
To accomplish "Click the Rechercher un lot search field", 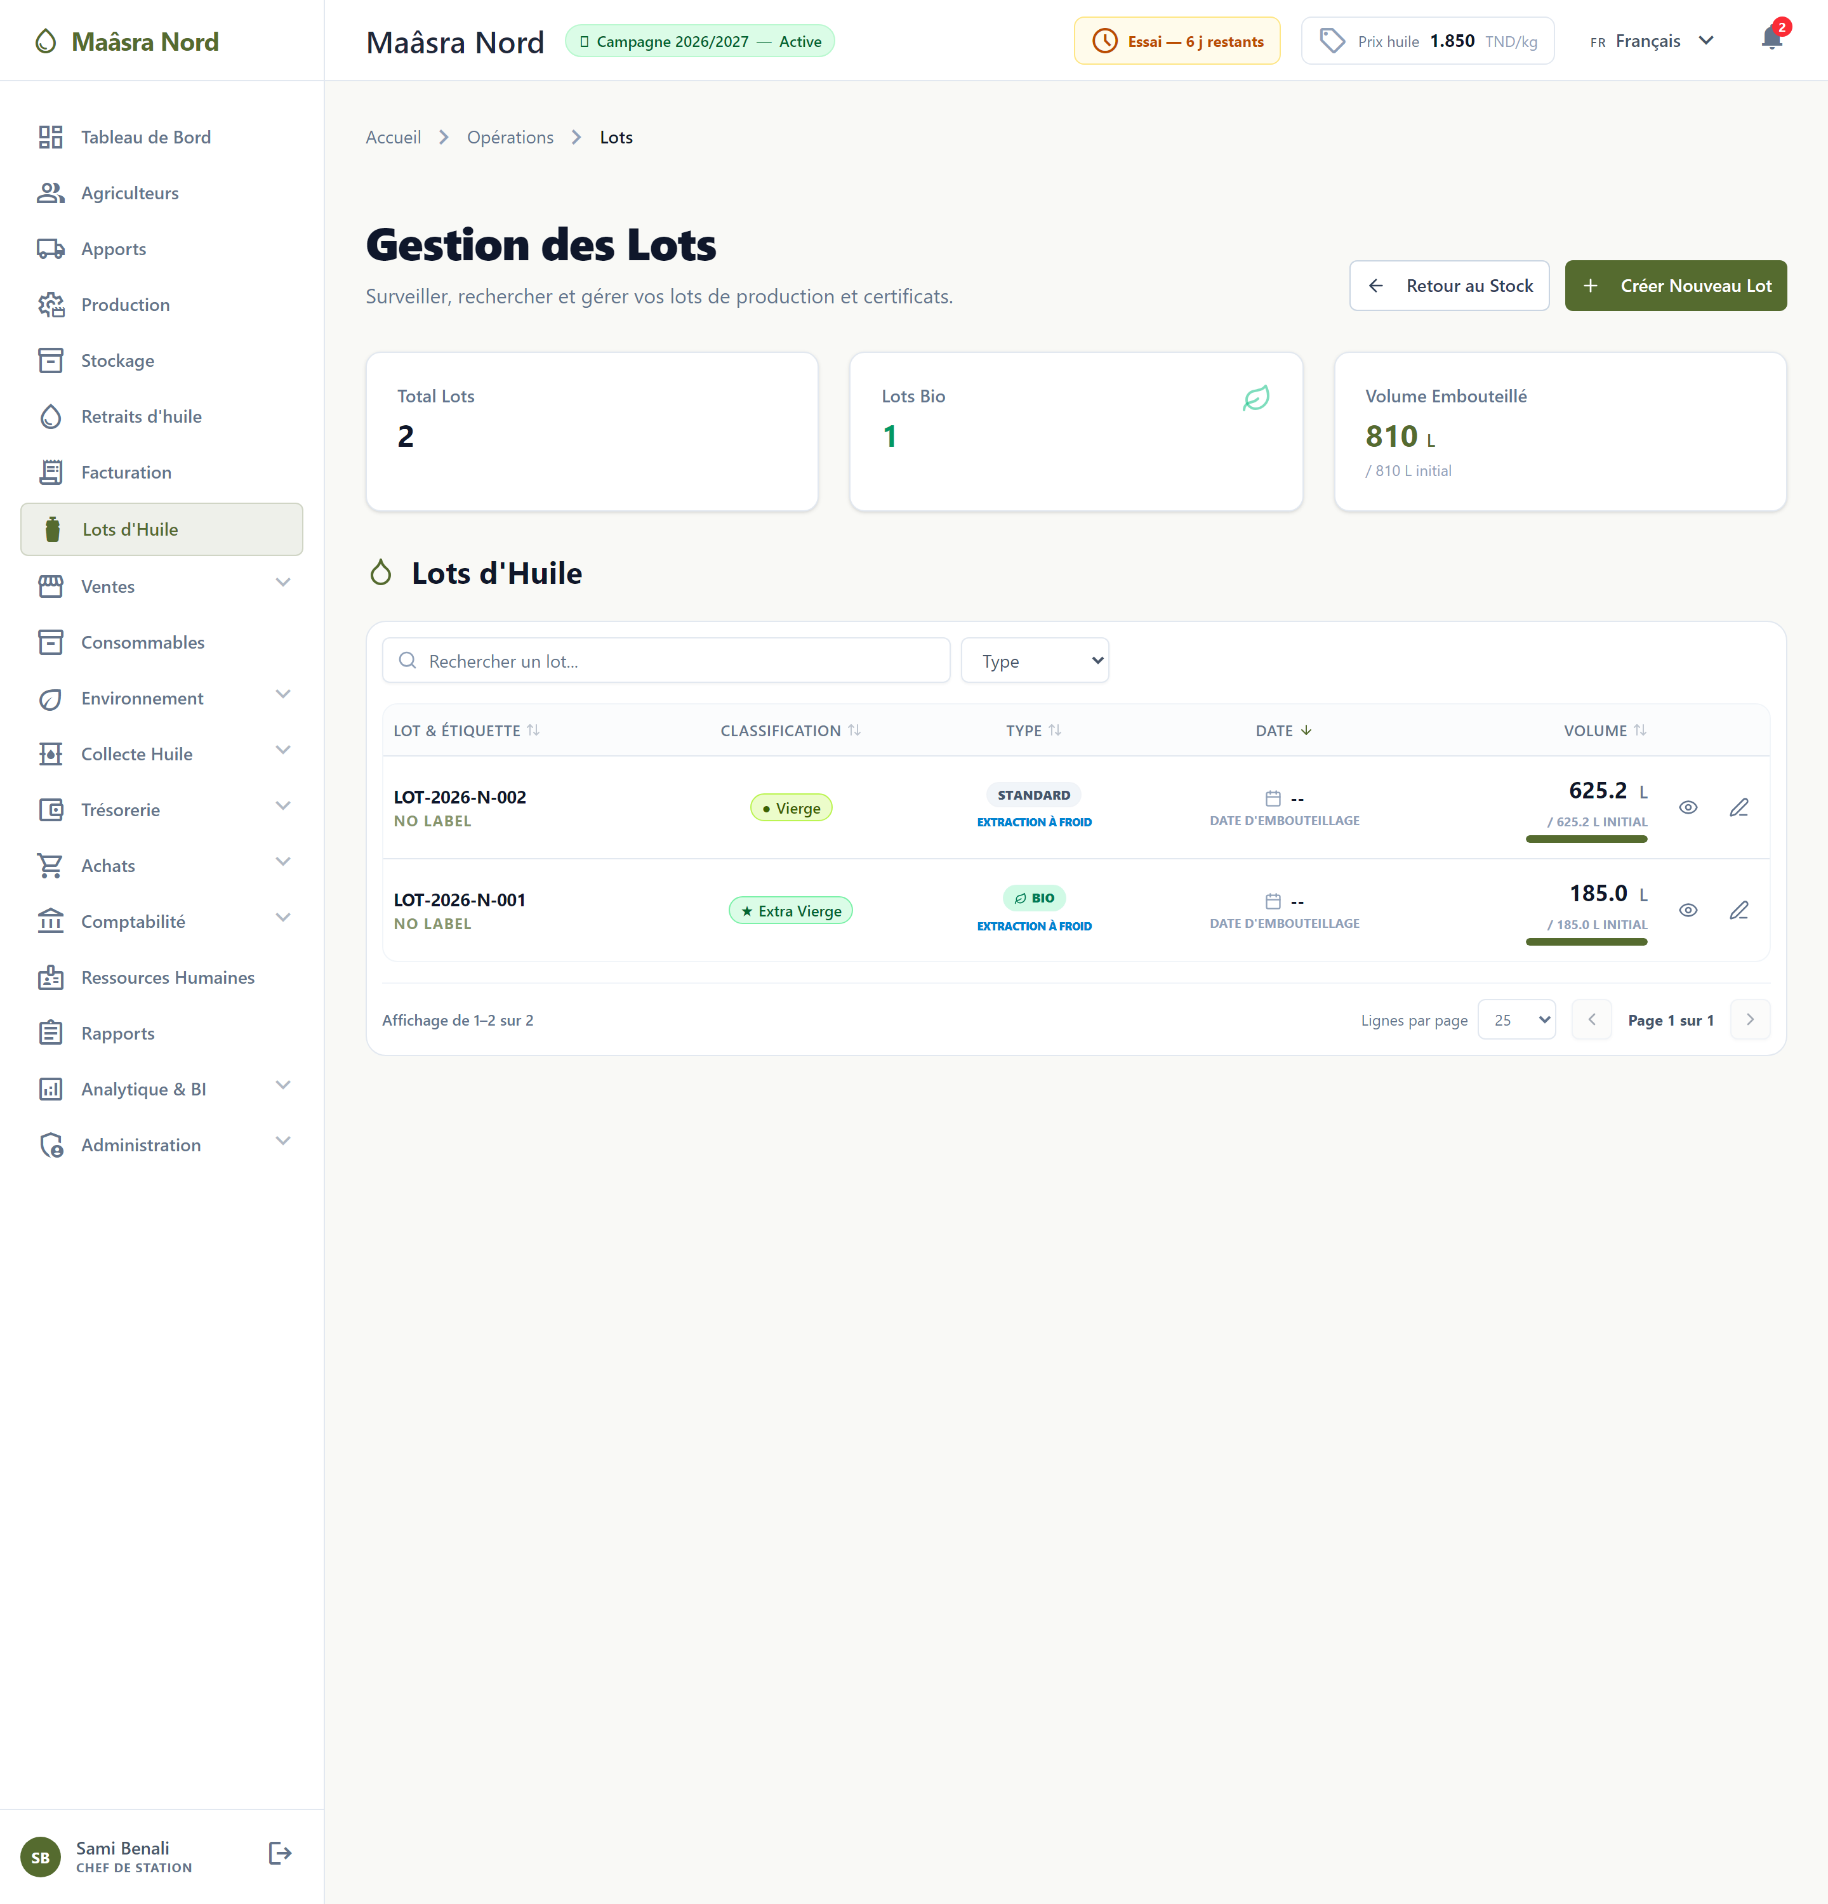I will coord(666,661).
